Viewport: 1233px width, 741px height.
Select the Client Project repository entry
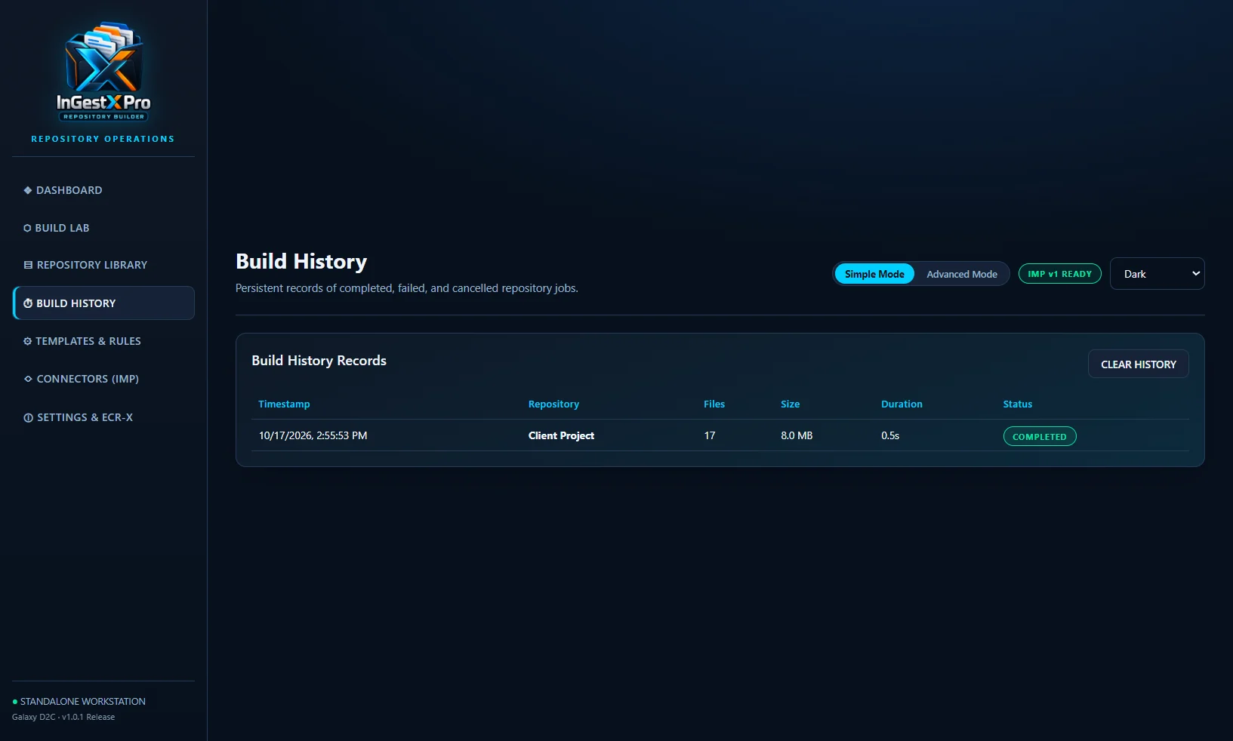[561, 435]
